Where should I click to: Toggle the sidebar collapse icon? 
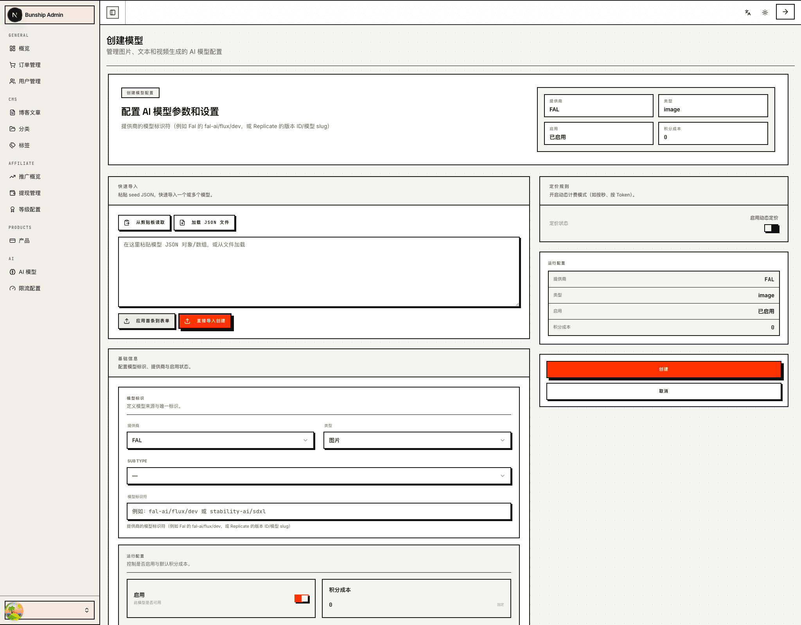[x=113, y=12]
